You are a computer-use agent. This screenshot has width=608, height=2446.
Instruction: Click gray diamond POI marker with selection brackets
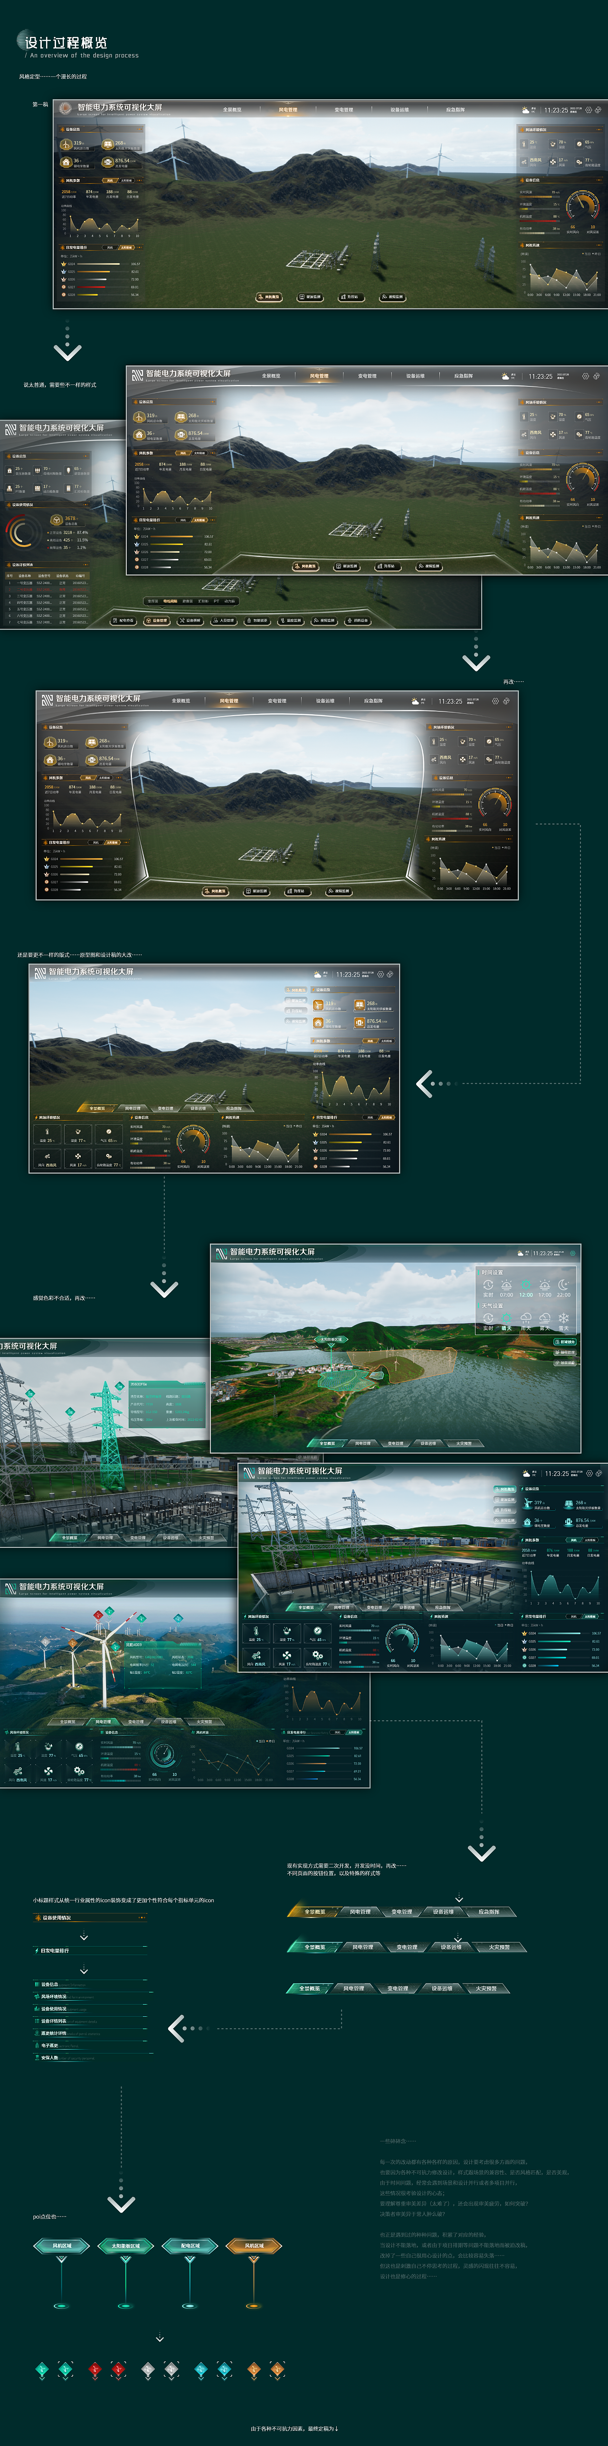[171, 2370]
